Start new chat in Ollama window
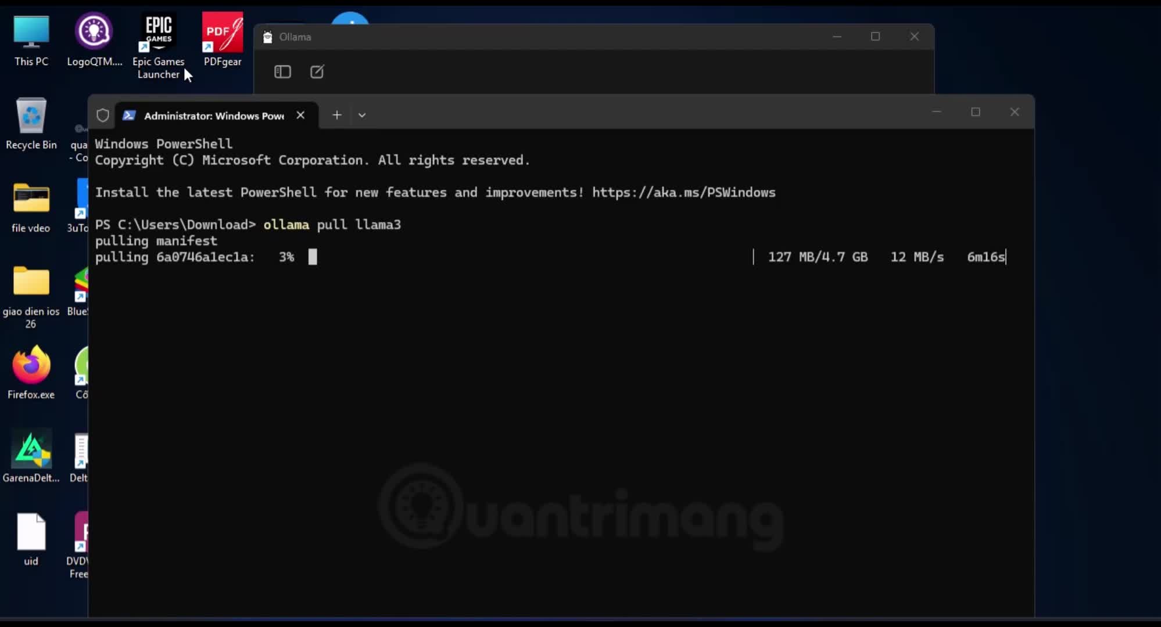 pyautogui.click(x=317, y=71)
